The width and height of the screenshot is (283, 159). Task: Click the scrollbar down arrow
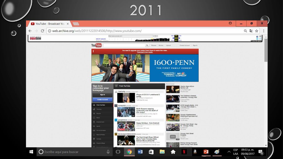266,145
